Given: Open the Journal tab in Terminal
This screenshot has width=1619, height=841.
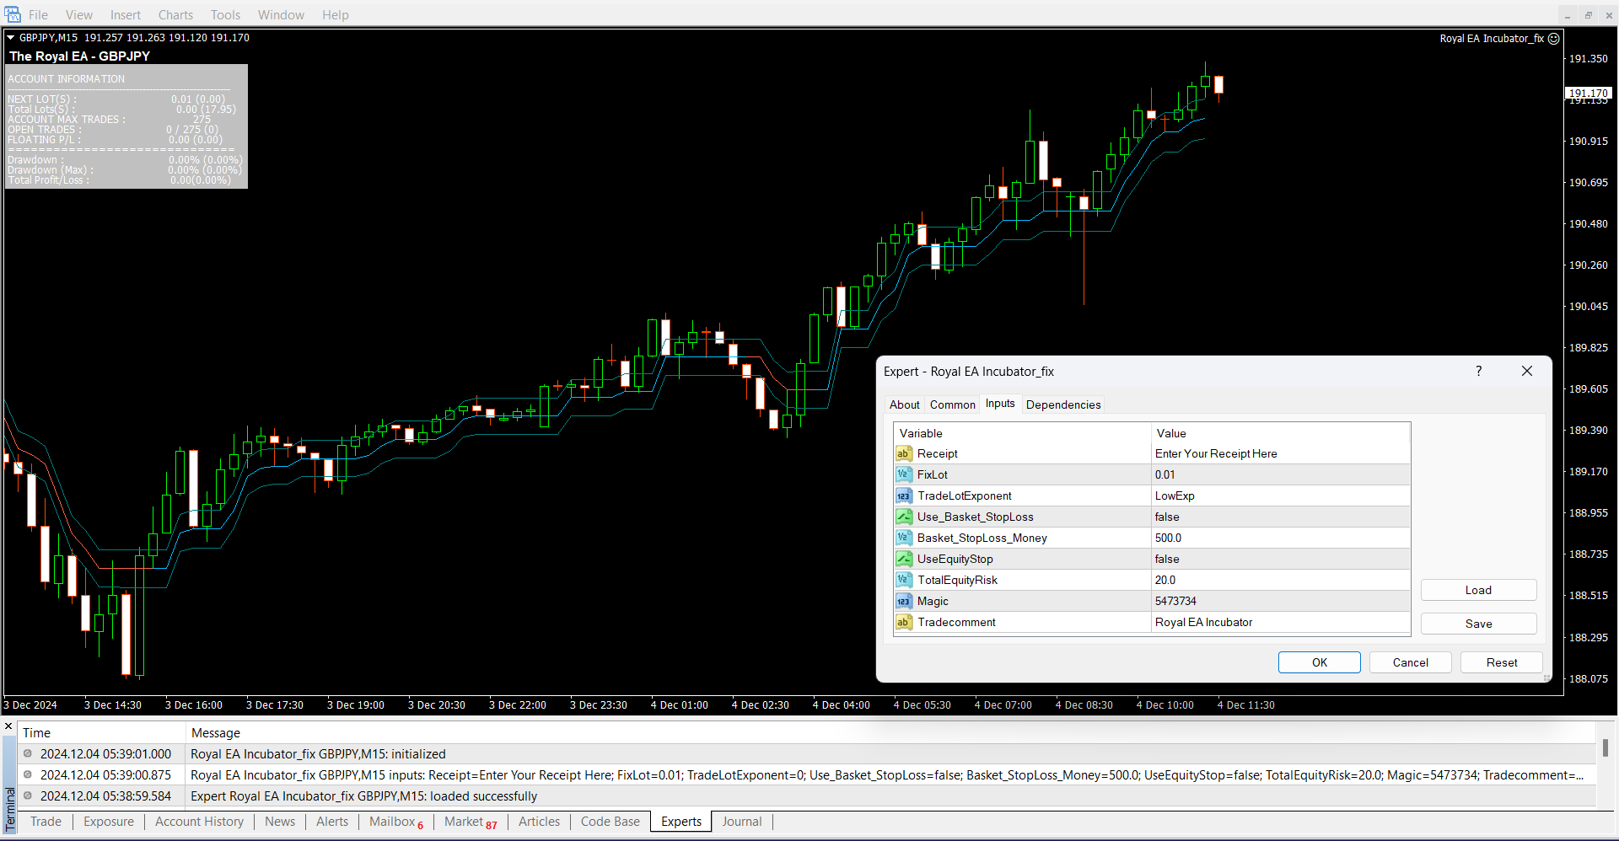Looking at the screenshot, I should coord(741,822).
